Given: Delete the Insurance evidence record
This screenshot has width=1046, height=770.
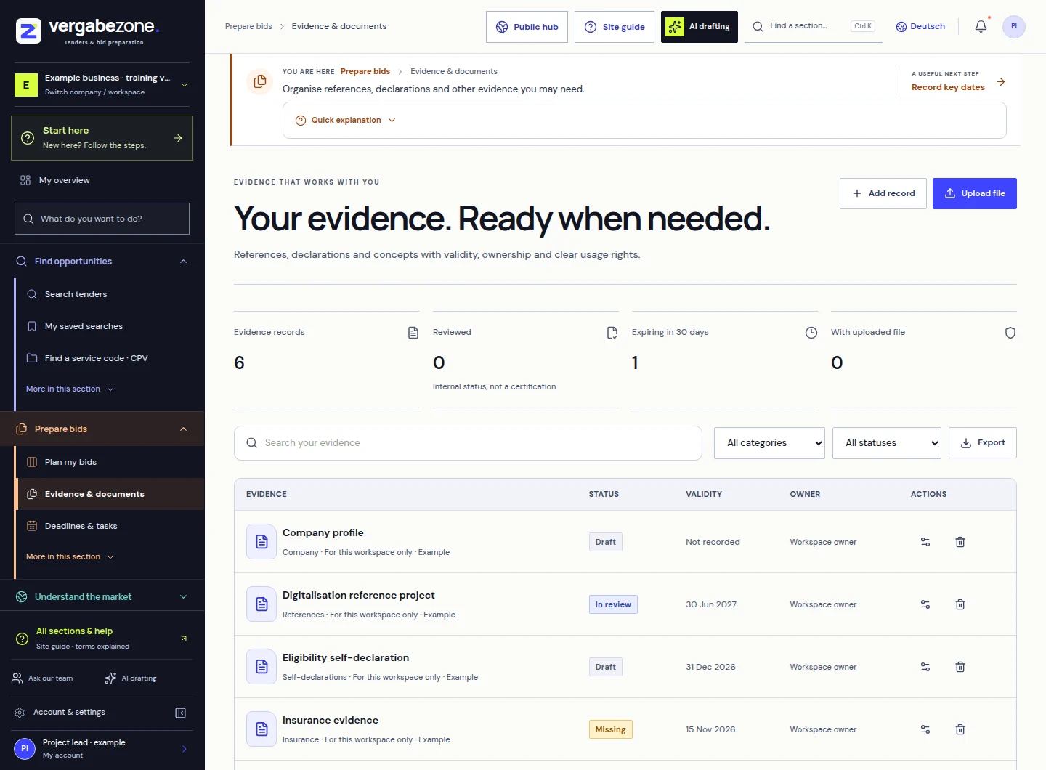Looking at the screenshot, I should tap(960, 729).
